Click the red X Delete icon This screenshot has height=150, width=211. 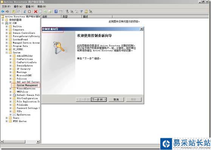[36, 12]
